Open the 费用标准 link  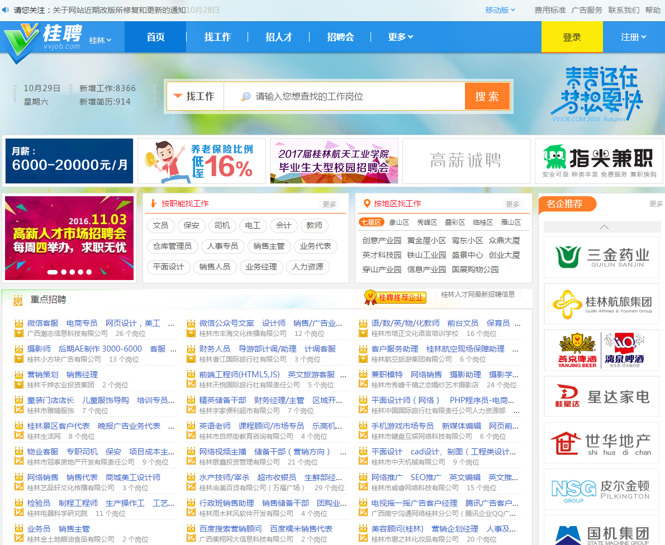(550, 10)
